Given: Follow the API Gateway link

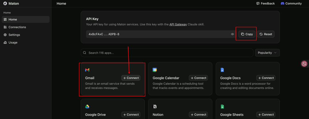Looking at the screenshot, I should click(x=178, y=24).
